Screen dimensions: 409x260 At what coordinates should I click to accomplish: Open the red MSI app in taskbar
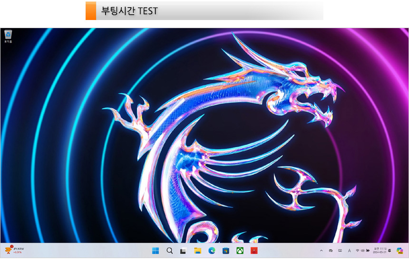pyautogui.click(x=254, y=251)
